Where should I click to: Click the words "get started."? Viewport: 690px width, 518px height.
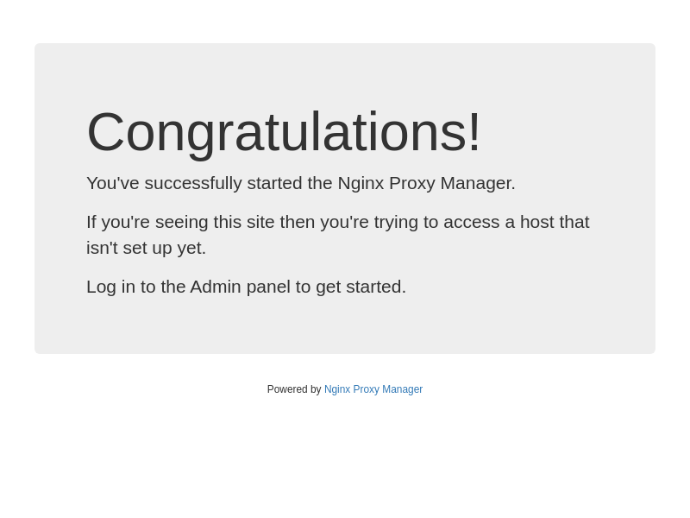(x=361, y=287)
